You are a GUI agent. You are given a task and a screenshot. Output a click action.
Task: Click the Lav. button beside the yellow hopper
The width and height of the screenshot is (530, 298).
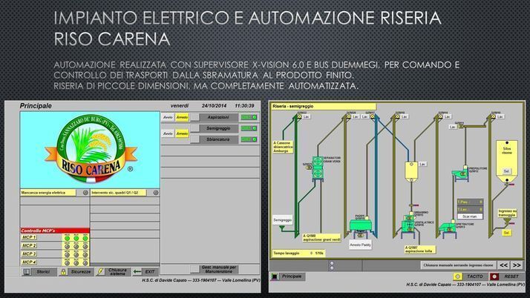point(422,164)
